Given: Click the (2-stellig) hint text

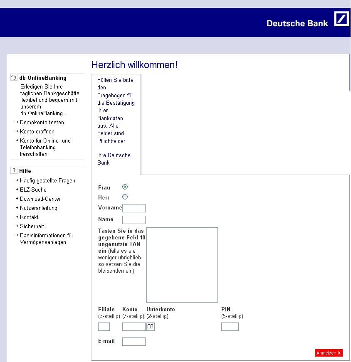Looking at the screenshot, I should [157, 316].
